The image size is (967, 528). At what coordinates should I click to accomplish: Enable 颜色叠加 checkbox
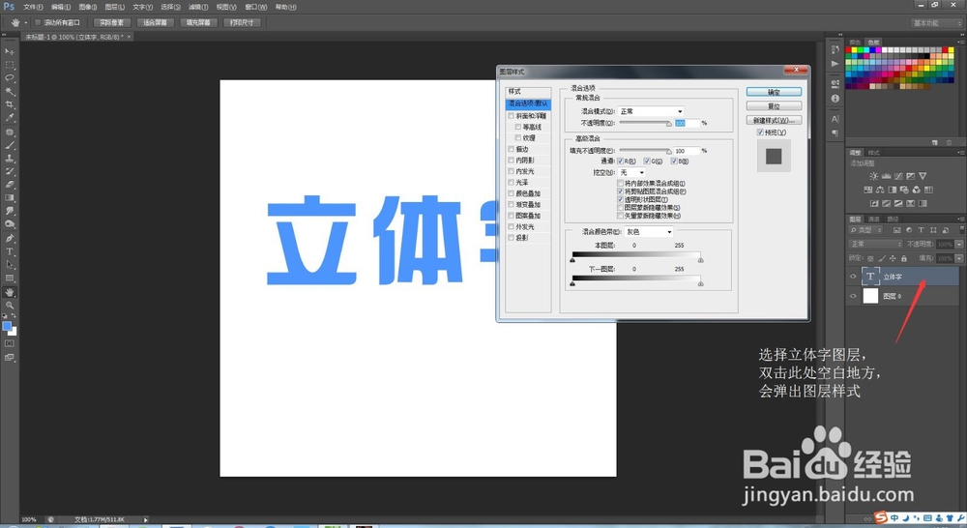point(511,193)
